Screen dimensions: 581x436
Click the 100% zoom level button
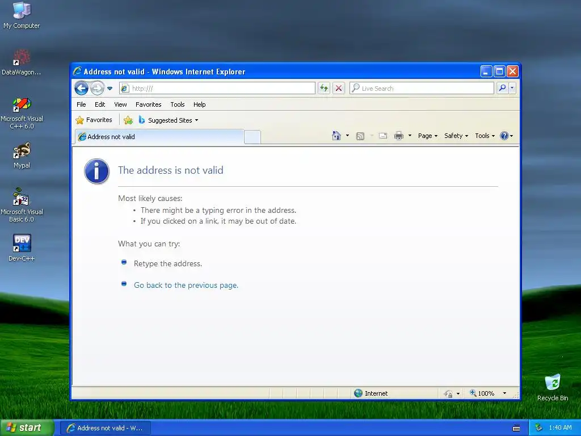482,393
